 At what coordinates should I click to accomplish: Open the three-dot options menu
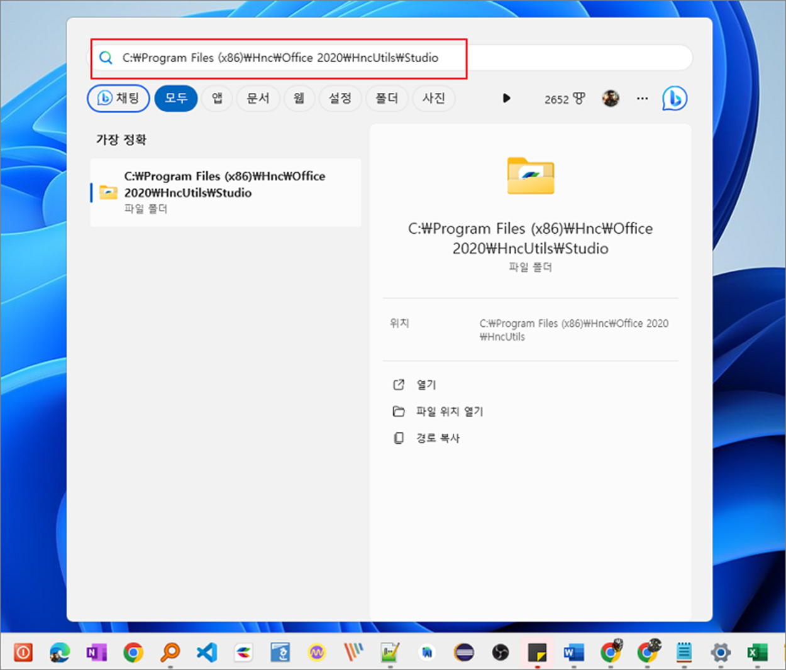pyautogui.click(x=642, y=98)
